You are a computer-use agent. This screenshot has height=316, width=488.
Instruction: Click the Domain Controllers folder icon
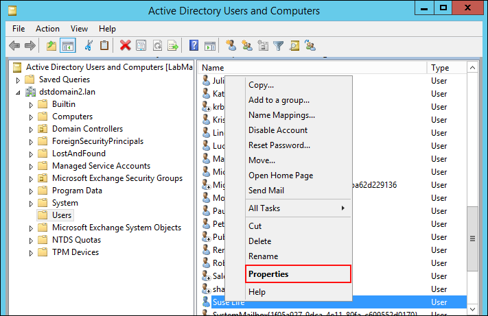(x=43, y=129)
